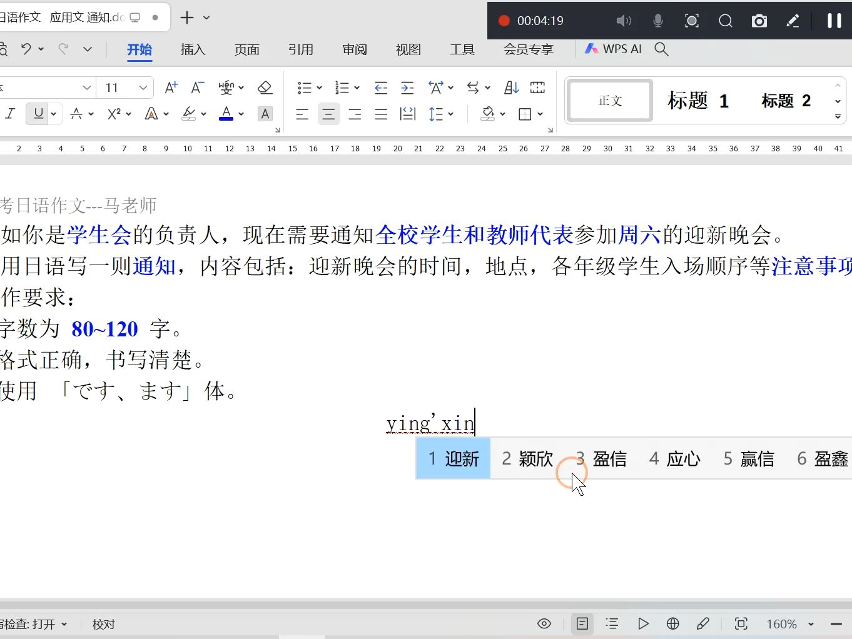This screenshot has height=639, width=852.
Task: Toggle eye protection mode in status bar
Action: tap(544, 624)
